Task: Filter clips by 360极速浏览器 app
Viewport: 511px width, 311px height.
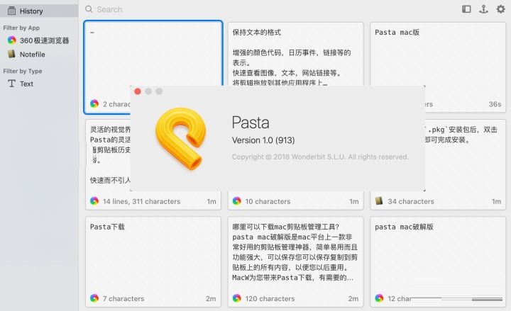Action: click(x=38, y=40)
